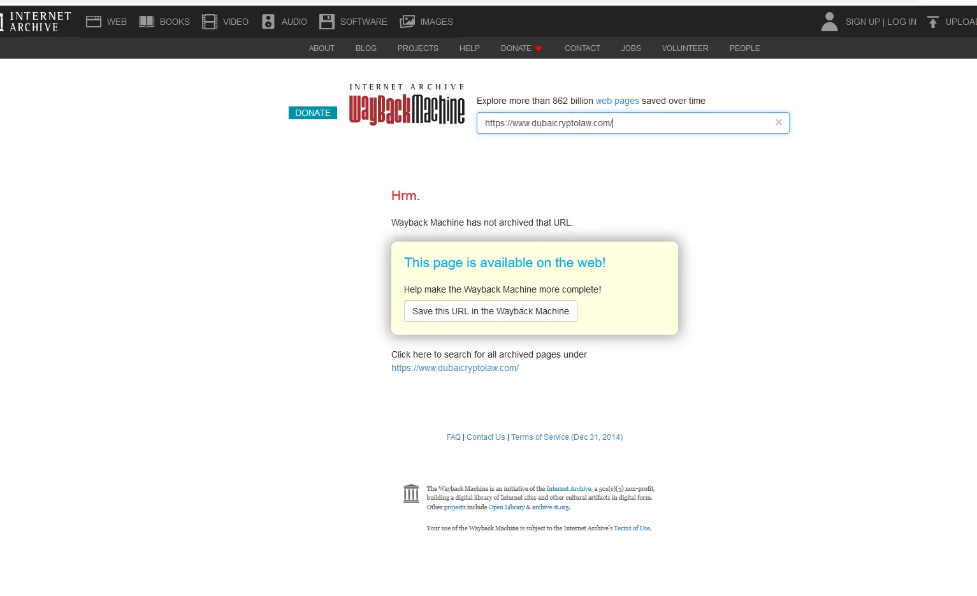Open the VOLUNTEER page
The width and height of the screenshot is (977, 596).
(x=685, y=48)
